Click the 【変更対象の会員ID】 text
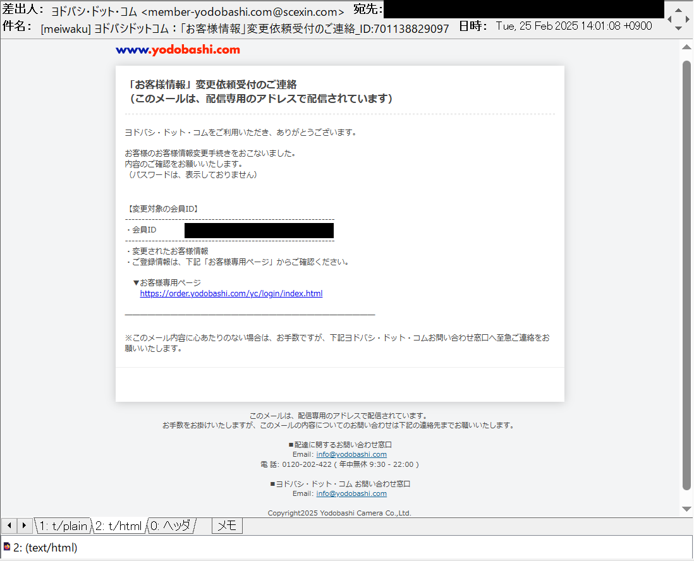 (162, 209)
